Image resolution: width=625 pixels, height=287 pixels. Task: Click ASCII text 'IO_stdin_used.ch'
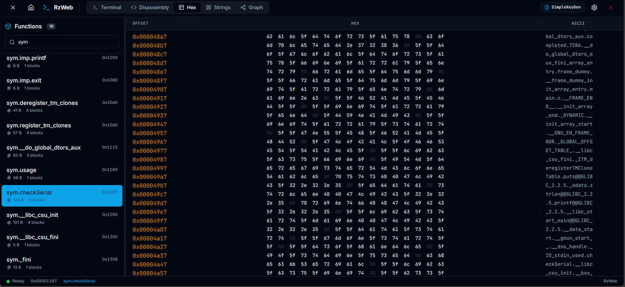click(569, 255)
